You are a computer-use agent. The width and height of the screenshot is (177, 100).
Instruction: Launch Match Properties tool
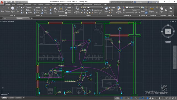pyautogui.click(x=119, y=10)
